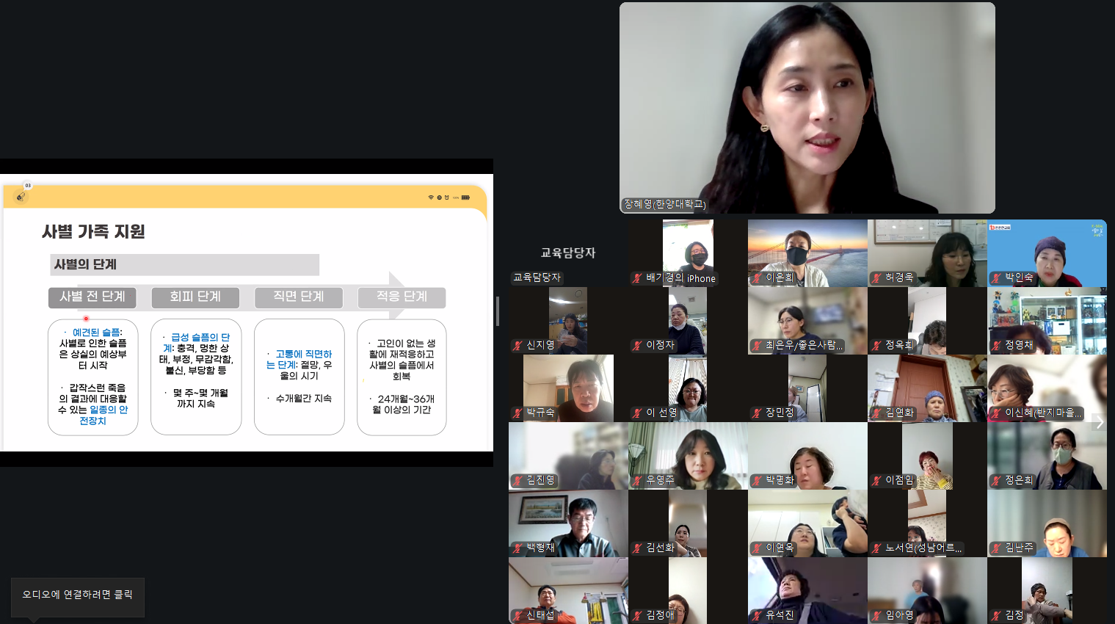Screen dimensions: 1115x624
Task: Select the 적응 단계 stage box
Action: pyautogui.click(x=402, y=297)
